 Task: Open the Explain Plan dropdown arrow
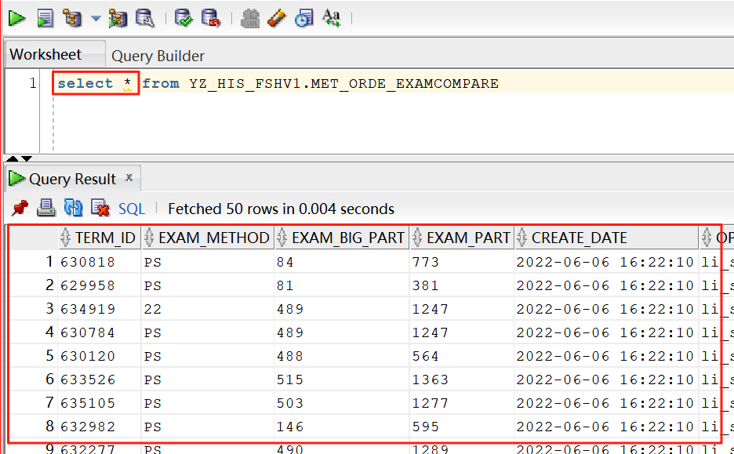click(96, 17)
